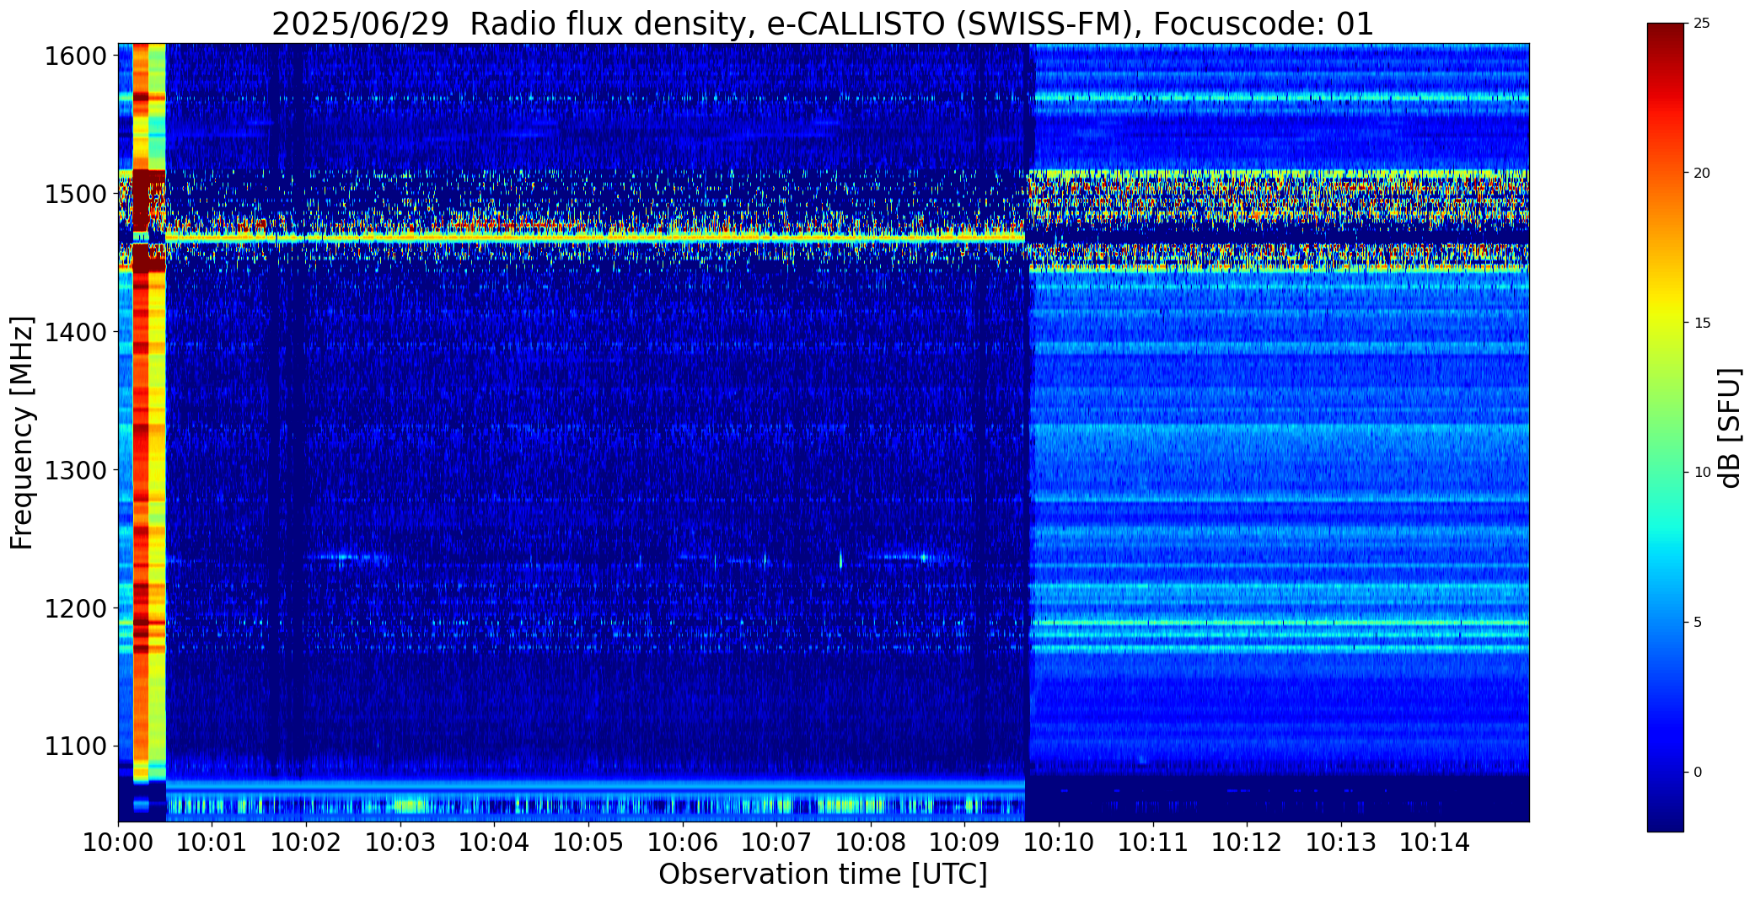
Task: Click the 1100 frequency tick label
Action: point(75,746)
